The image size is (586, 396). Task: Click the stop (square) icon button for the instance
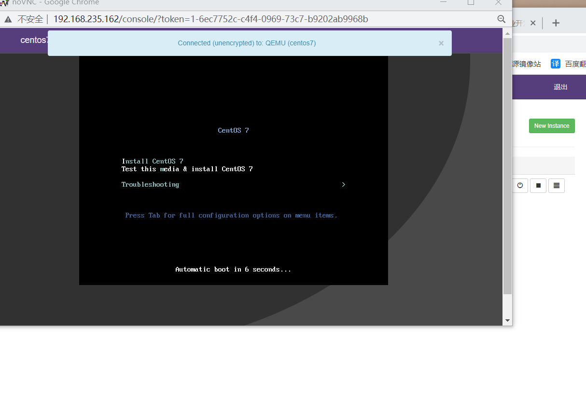pos(538,185)
